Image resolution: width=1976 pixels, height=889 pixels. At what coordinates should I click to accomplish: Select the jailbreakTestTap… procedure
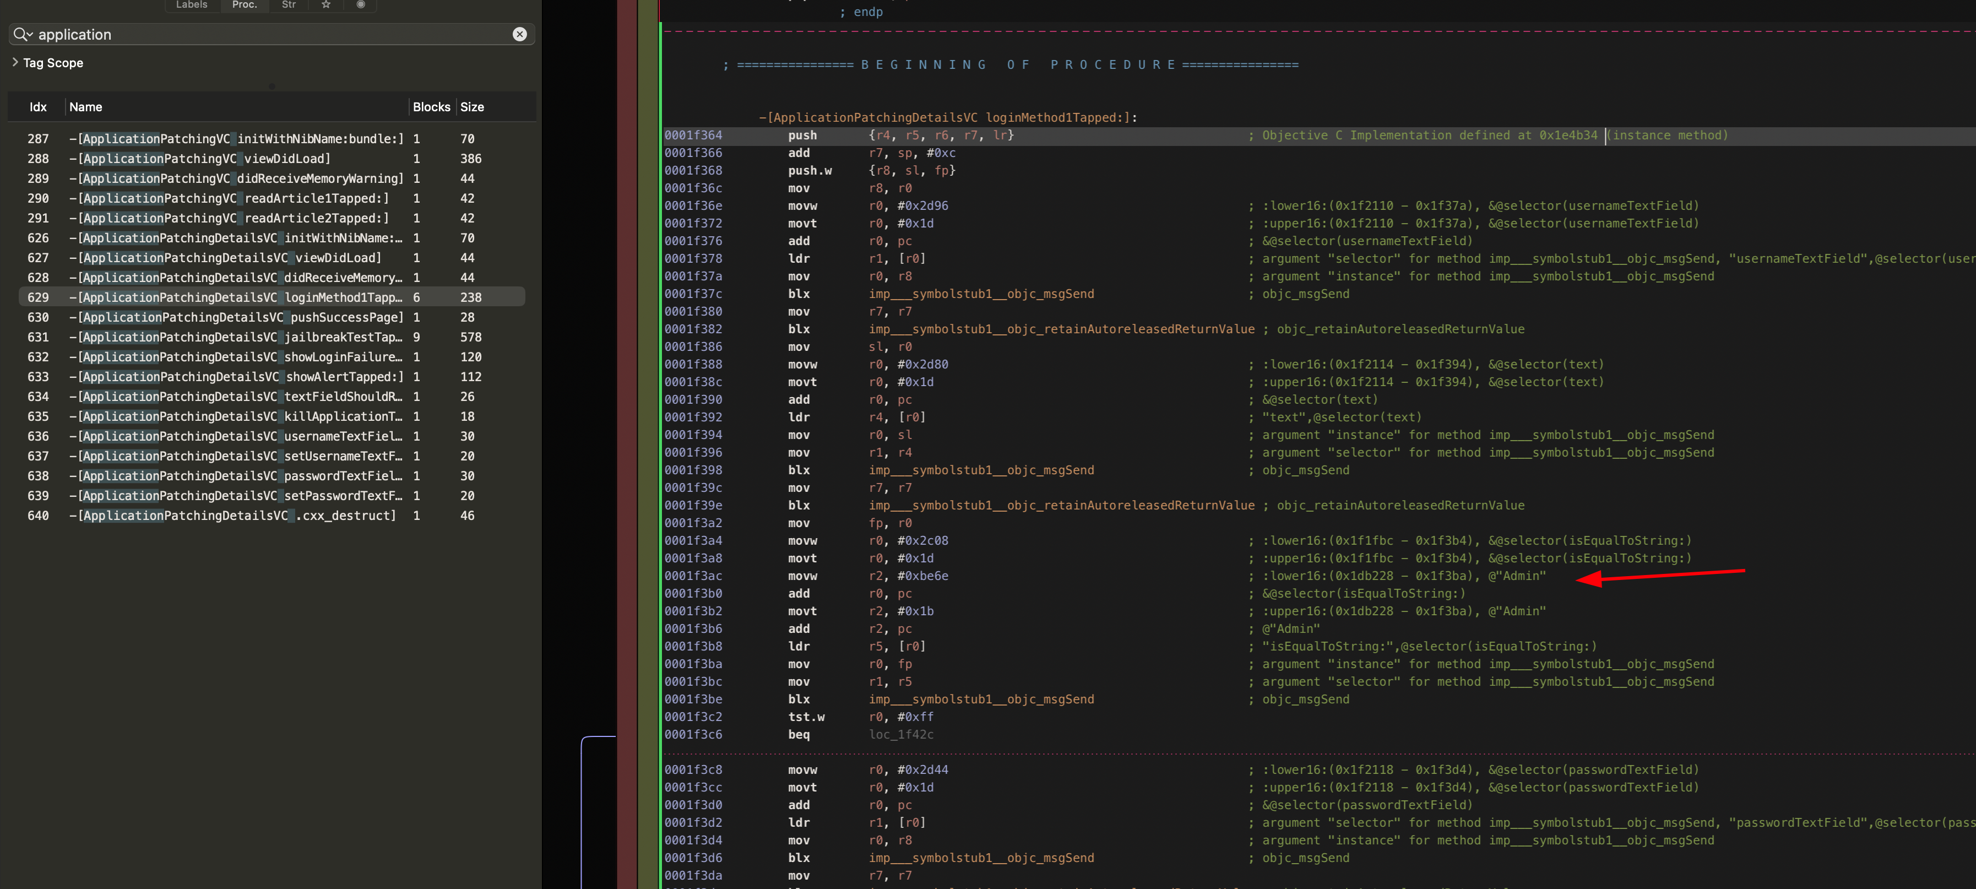pyautogui.click(x=272, y=338)
